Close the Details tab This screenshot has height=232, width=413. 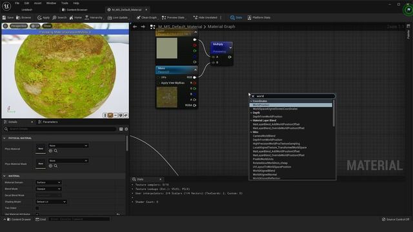click(x=32, y=122)
